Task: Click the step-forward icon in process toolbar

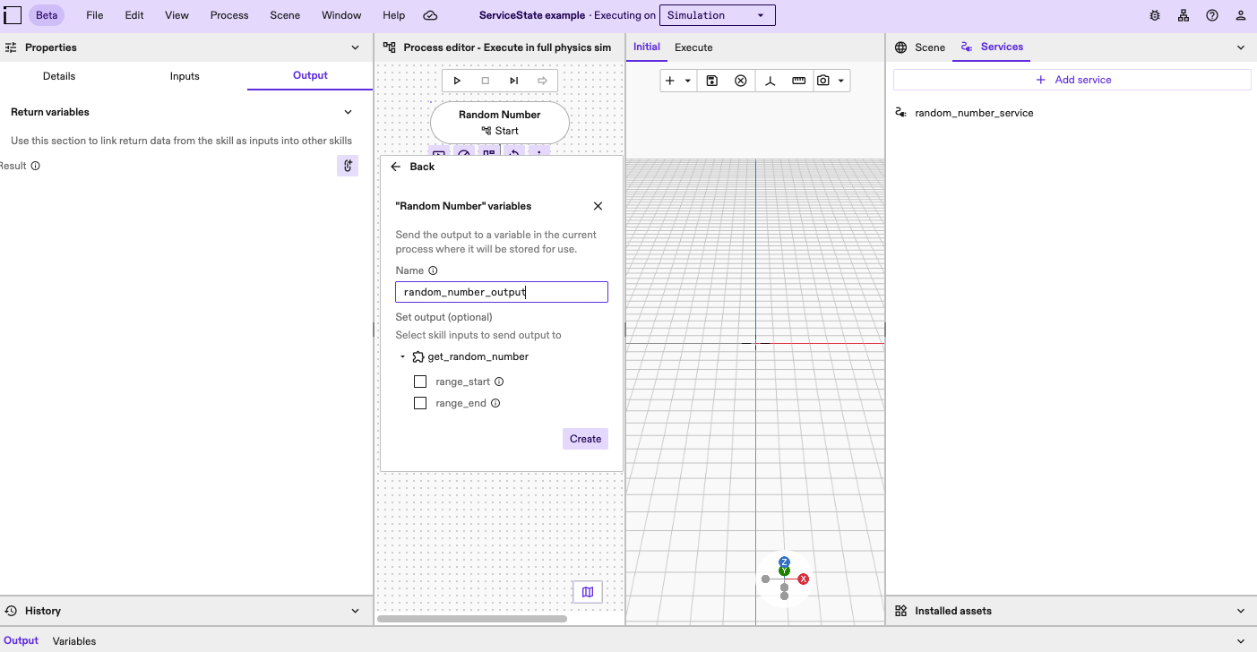Action: (514, 81)
